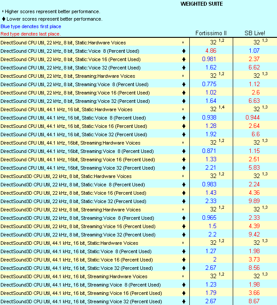Click SB Live! value 8.67
Viewport: 277px width, 305px height.
(x=254, y=301)
